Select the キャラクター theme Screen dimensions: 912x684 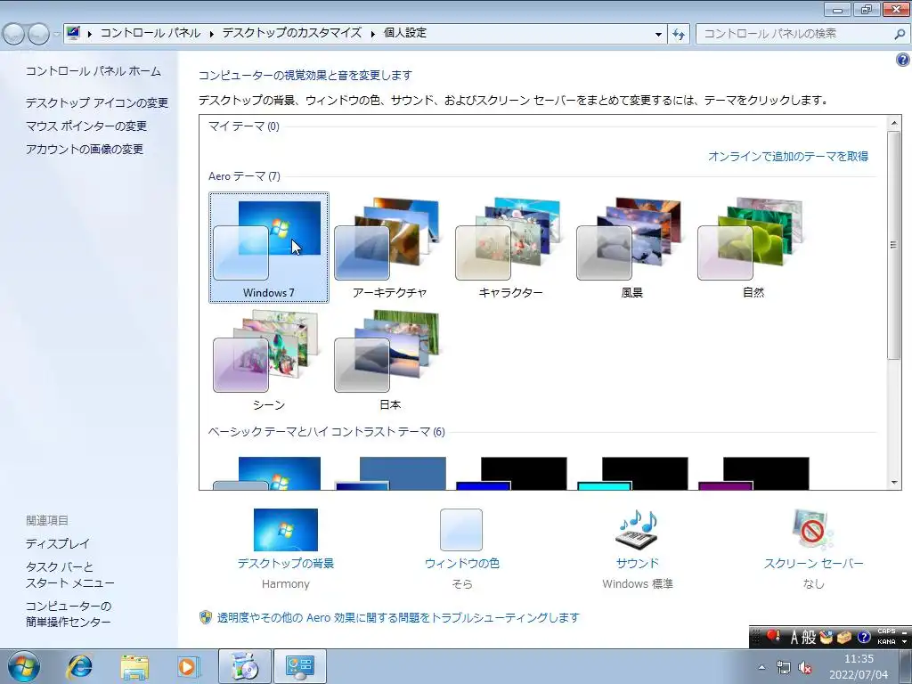(510, 248)
